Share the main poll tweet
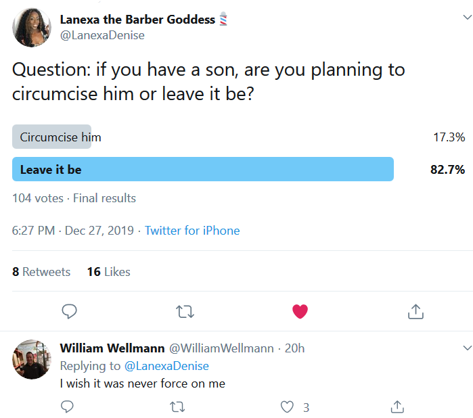This screenshot has width=473, height=418. [x=415, y=311]
